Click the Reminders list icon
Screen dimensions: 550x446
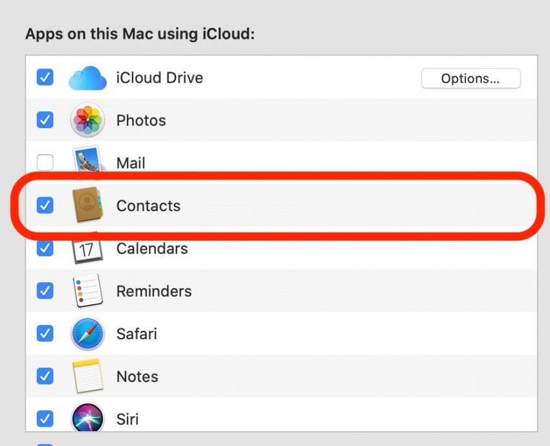pyautogui.click(x=87, y=291)
